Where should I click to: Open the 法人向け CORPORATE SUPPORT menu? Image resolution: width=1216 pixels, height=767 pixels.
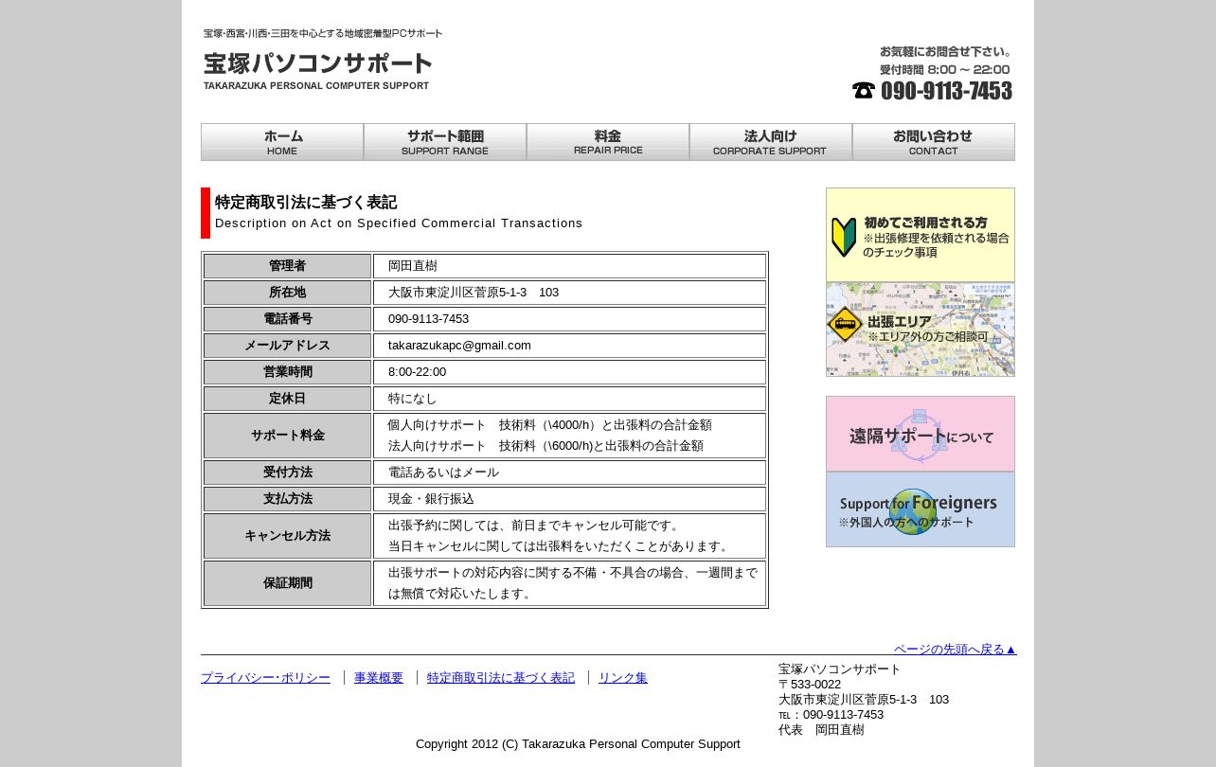coord(771,142)
